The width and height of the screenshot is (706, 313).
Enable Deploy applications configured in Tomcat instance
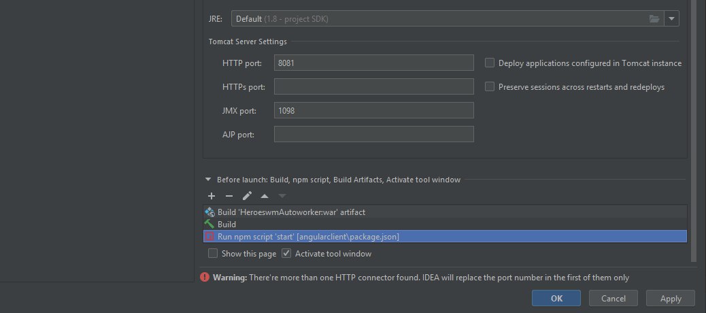click(x=490, y=63)
